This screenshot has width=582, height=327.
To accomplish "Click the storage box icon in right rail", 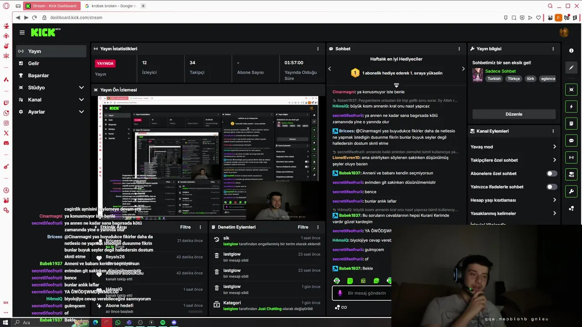I will tap(572, 174).
